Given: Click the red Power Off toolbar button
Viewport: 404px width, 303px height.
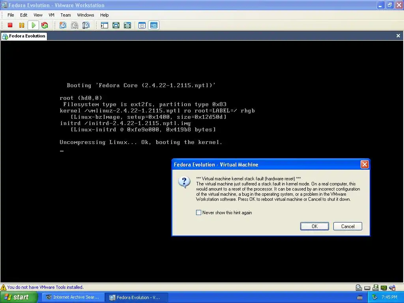Looking at the screenshot, I should click(x=10, y=25).
